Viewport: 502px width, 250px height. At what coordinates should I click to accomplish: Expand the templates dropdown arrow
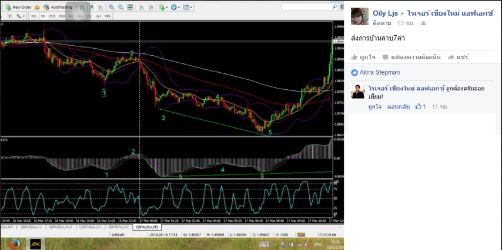tap(191, 8)
